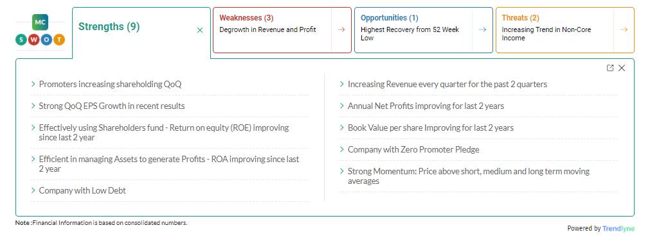The image size is (650, 239).
Task: Click the blue O circle icon
Action: point(46,40)
